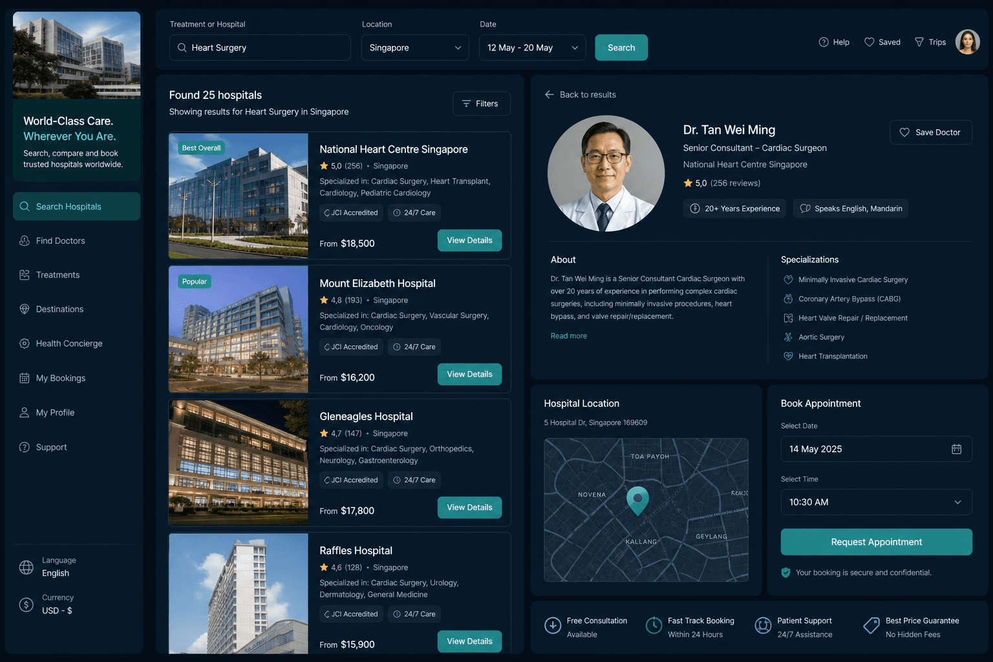Click the Currency dollar icon
The image size is (993, 662).
pyautogui.click(x=27, y=604)
